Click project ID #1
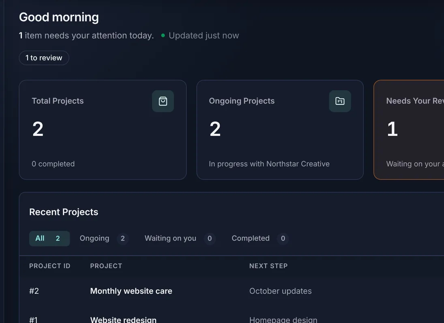This screenshot has width=444, height=323. coord(33,320)
